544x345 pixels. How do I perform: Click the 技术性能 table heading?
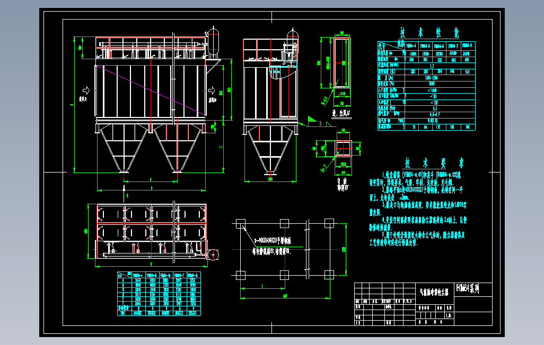click(429, 33)
